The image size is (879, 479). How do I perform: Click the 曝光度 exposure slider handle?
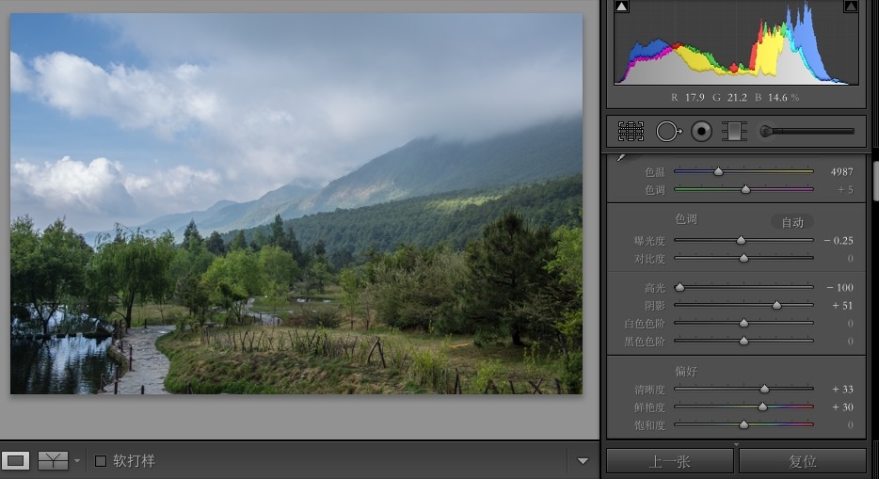tap(741, 241)
